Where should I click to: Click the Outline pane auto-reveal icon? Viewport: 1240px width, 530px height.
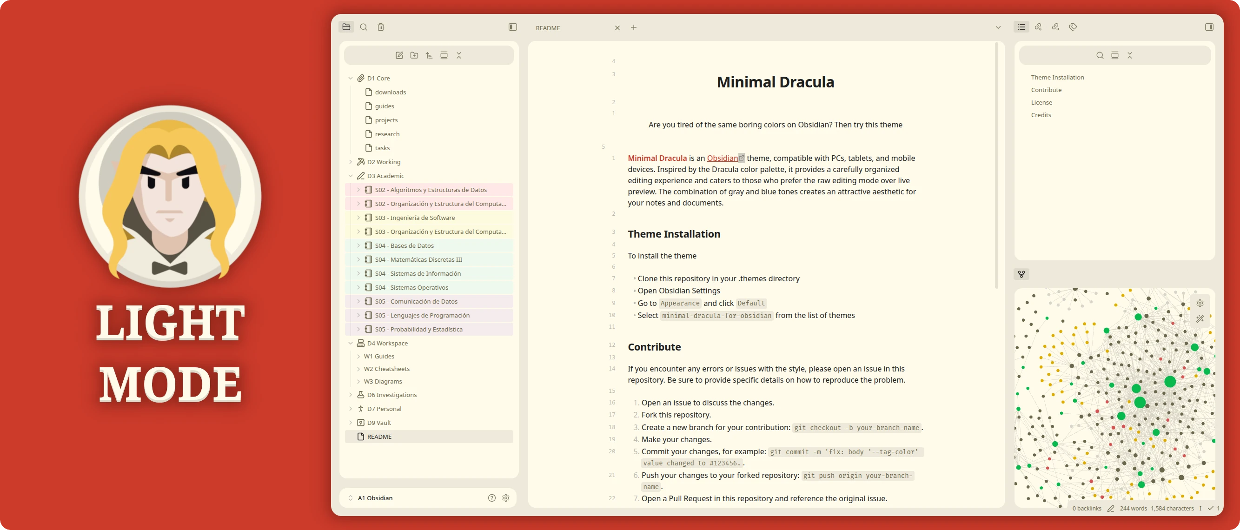[1115, 55]
